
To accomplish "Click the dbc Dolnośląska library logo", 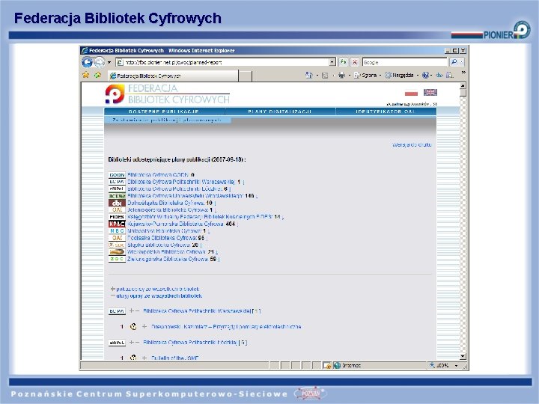I will click(117, 203).
